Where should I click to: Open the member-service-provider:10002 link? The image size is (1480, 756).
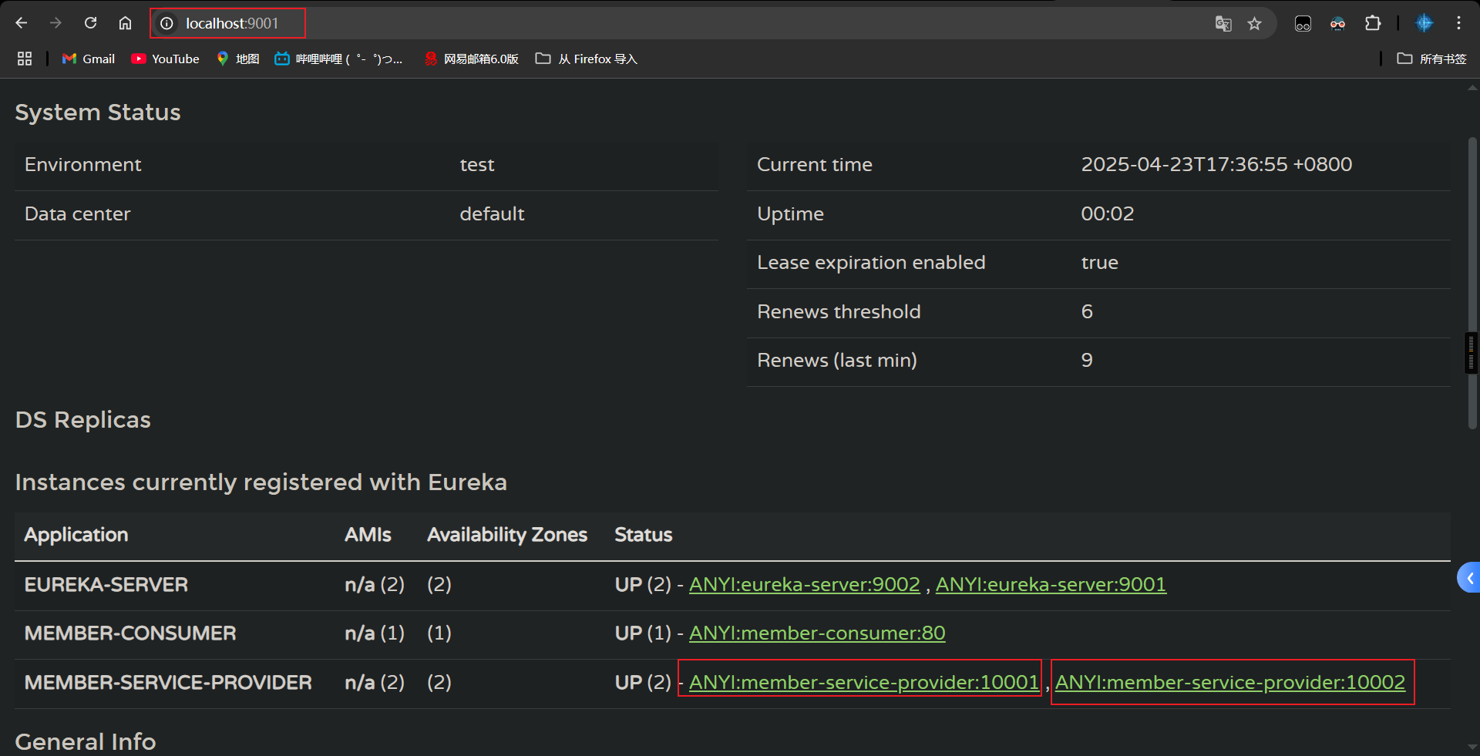1229,682
